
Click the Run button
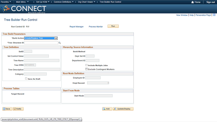[x=113, y=26]
